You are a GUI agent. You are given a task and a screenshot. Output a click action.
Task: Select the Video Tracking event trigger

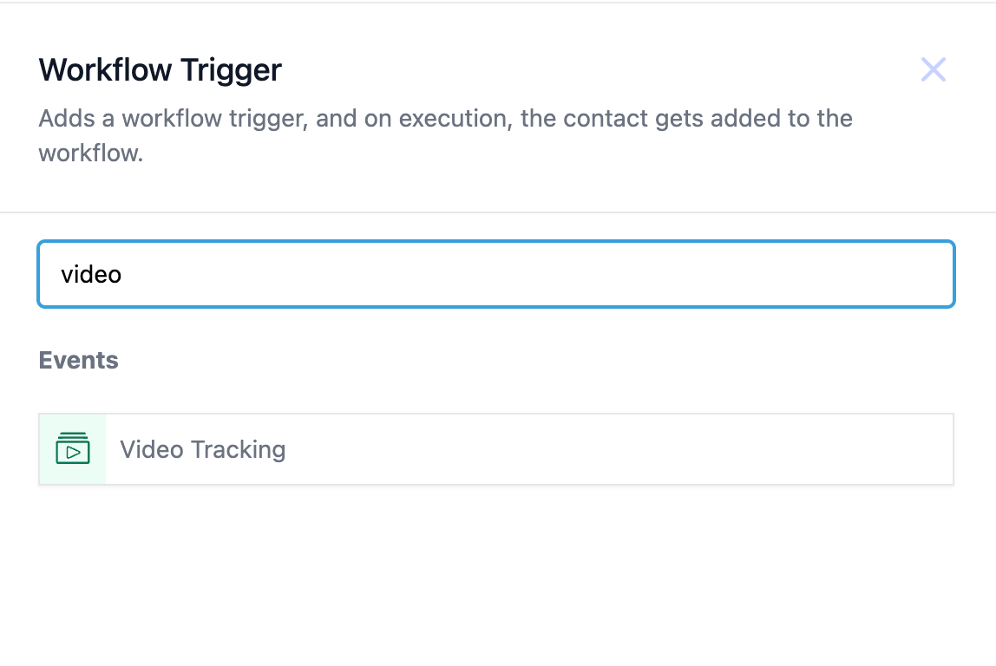click(495, 449)
